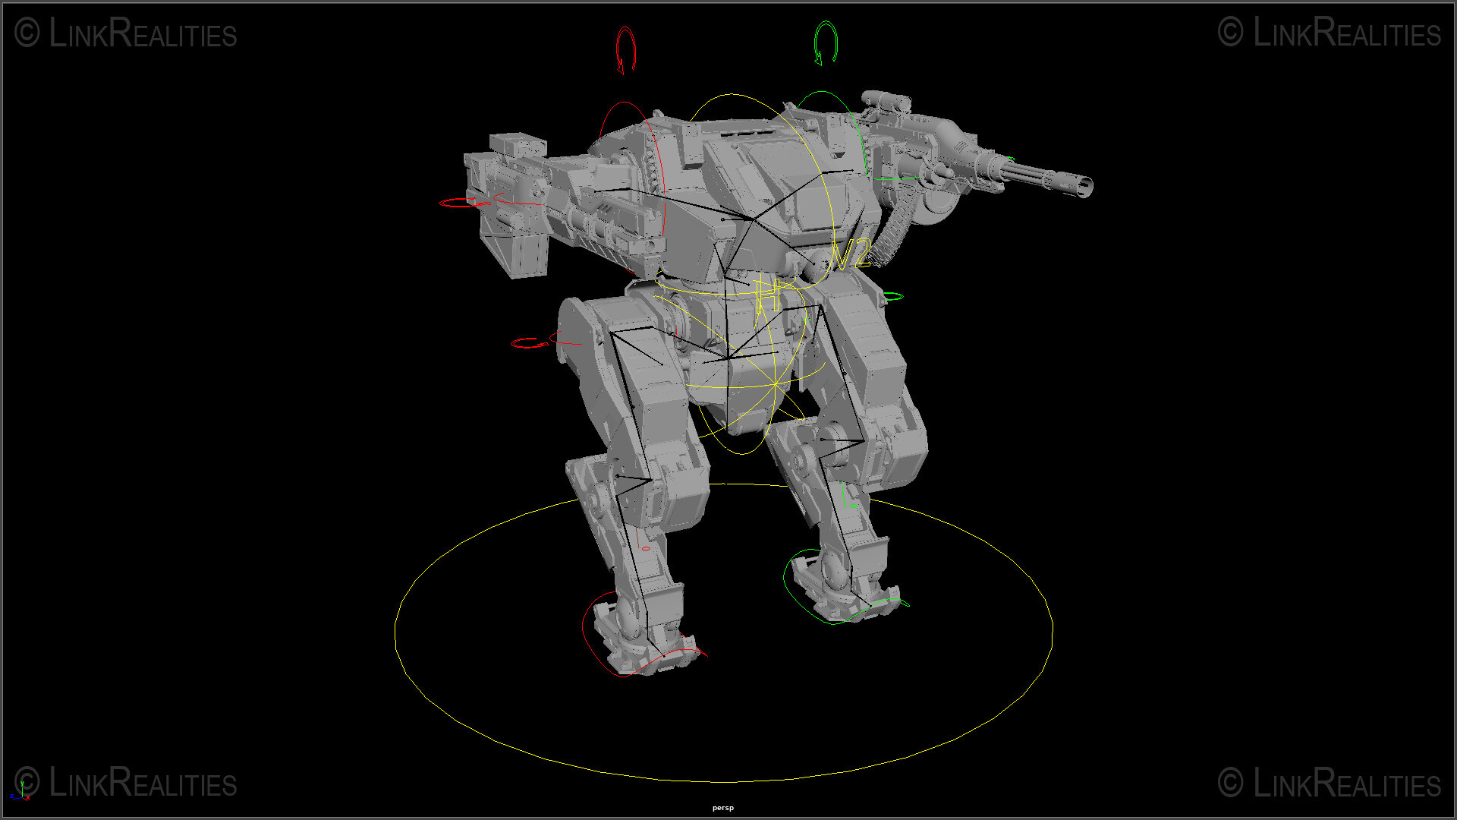
Task: Select the red rotation arc above the left shoulder
Action: (622, 46)
